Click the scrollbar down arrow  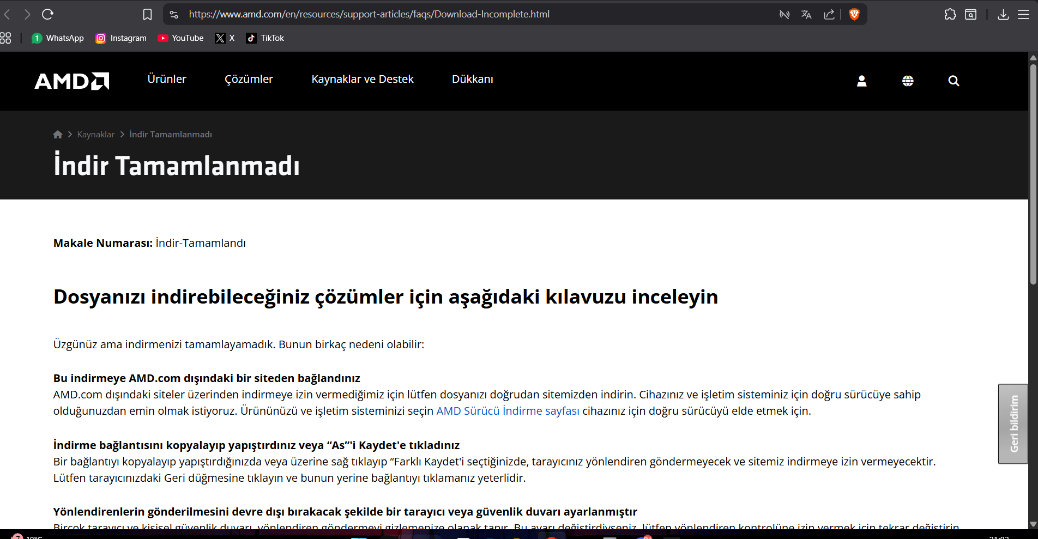1033,524
